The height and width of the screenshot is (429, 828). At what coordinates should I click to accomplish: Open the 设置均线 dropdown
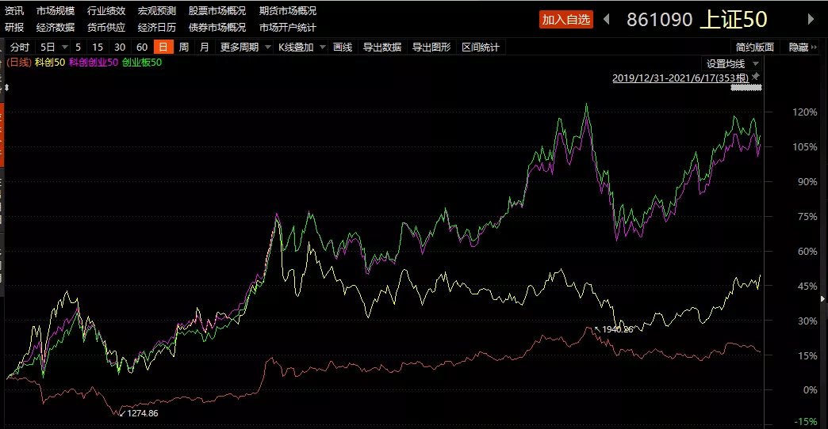755,63
